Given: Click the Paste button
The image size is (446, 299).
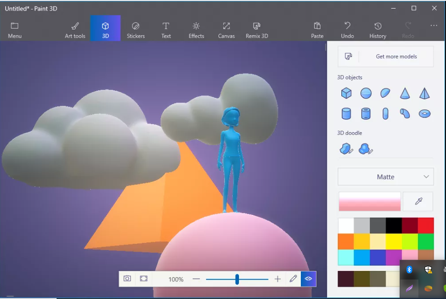Looking at the screenshot, I should [x=317, y=29].
